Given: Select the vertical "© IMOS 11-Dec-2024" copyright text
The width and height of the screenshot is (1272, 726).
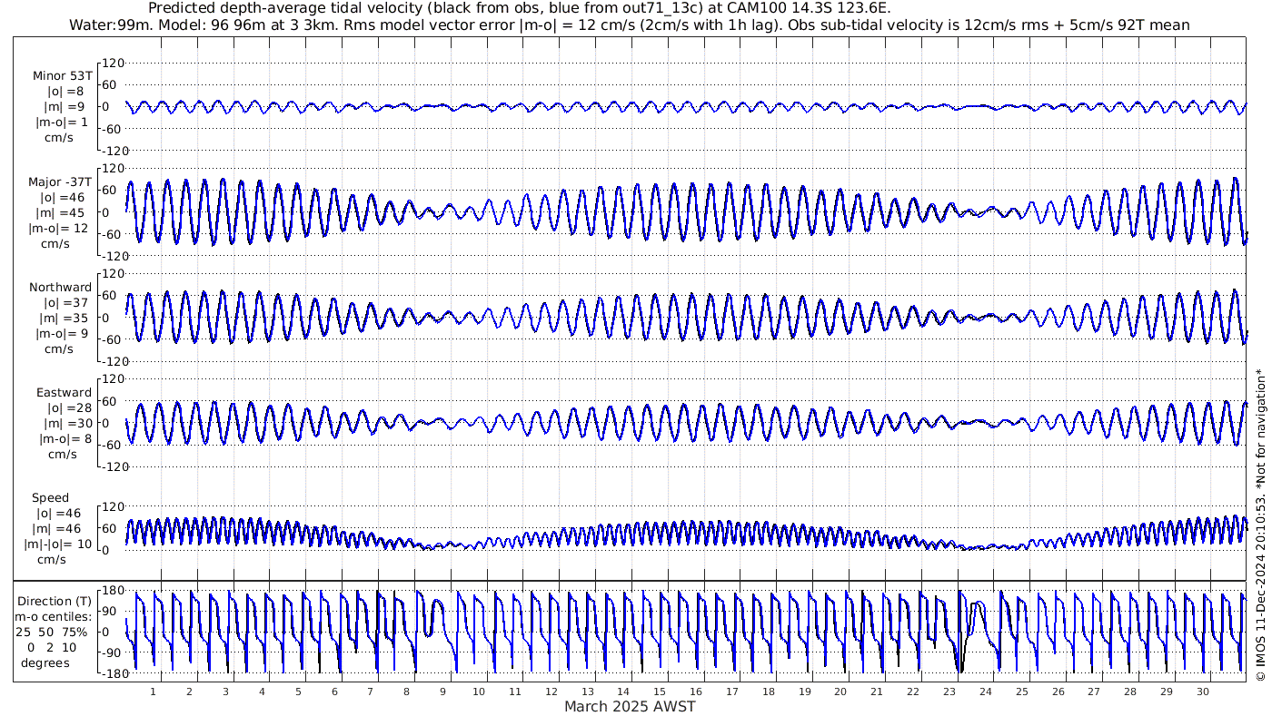Looking at the screenshot, I should coord(1260,526).
